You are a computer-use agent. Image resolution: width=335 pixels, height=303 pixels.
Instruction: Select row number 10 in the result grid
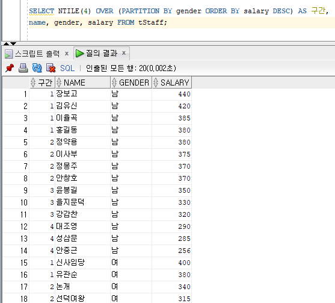point(16,202)
